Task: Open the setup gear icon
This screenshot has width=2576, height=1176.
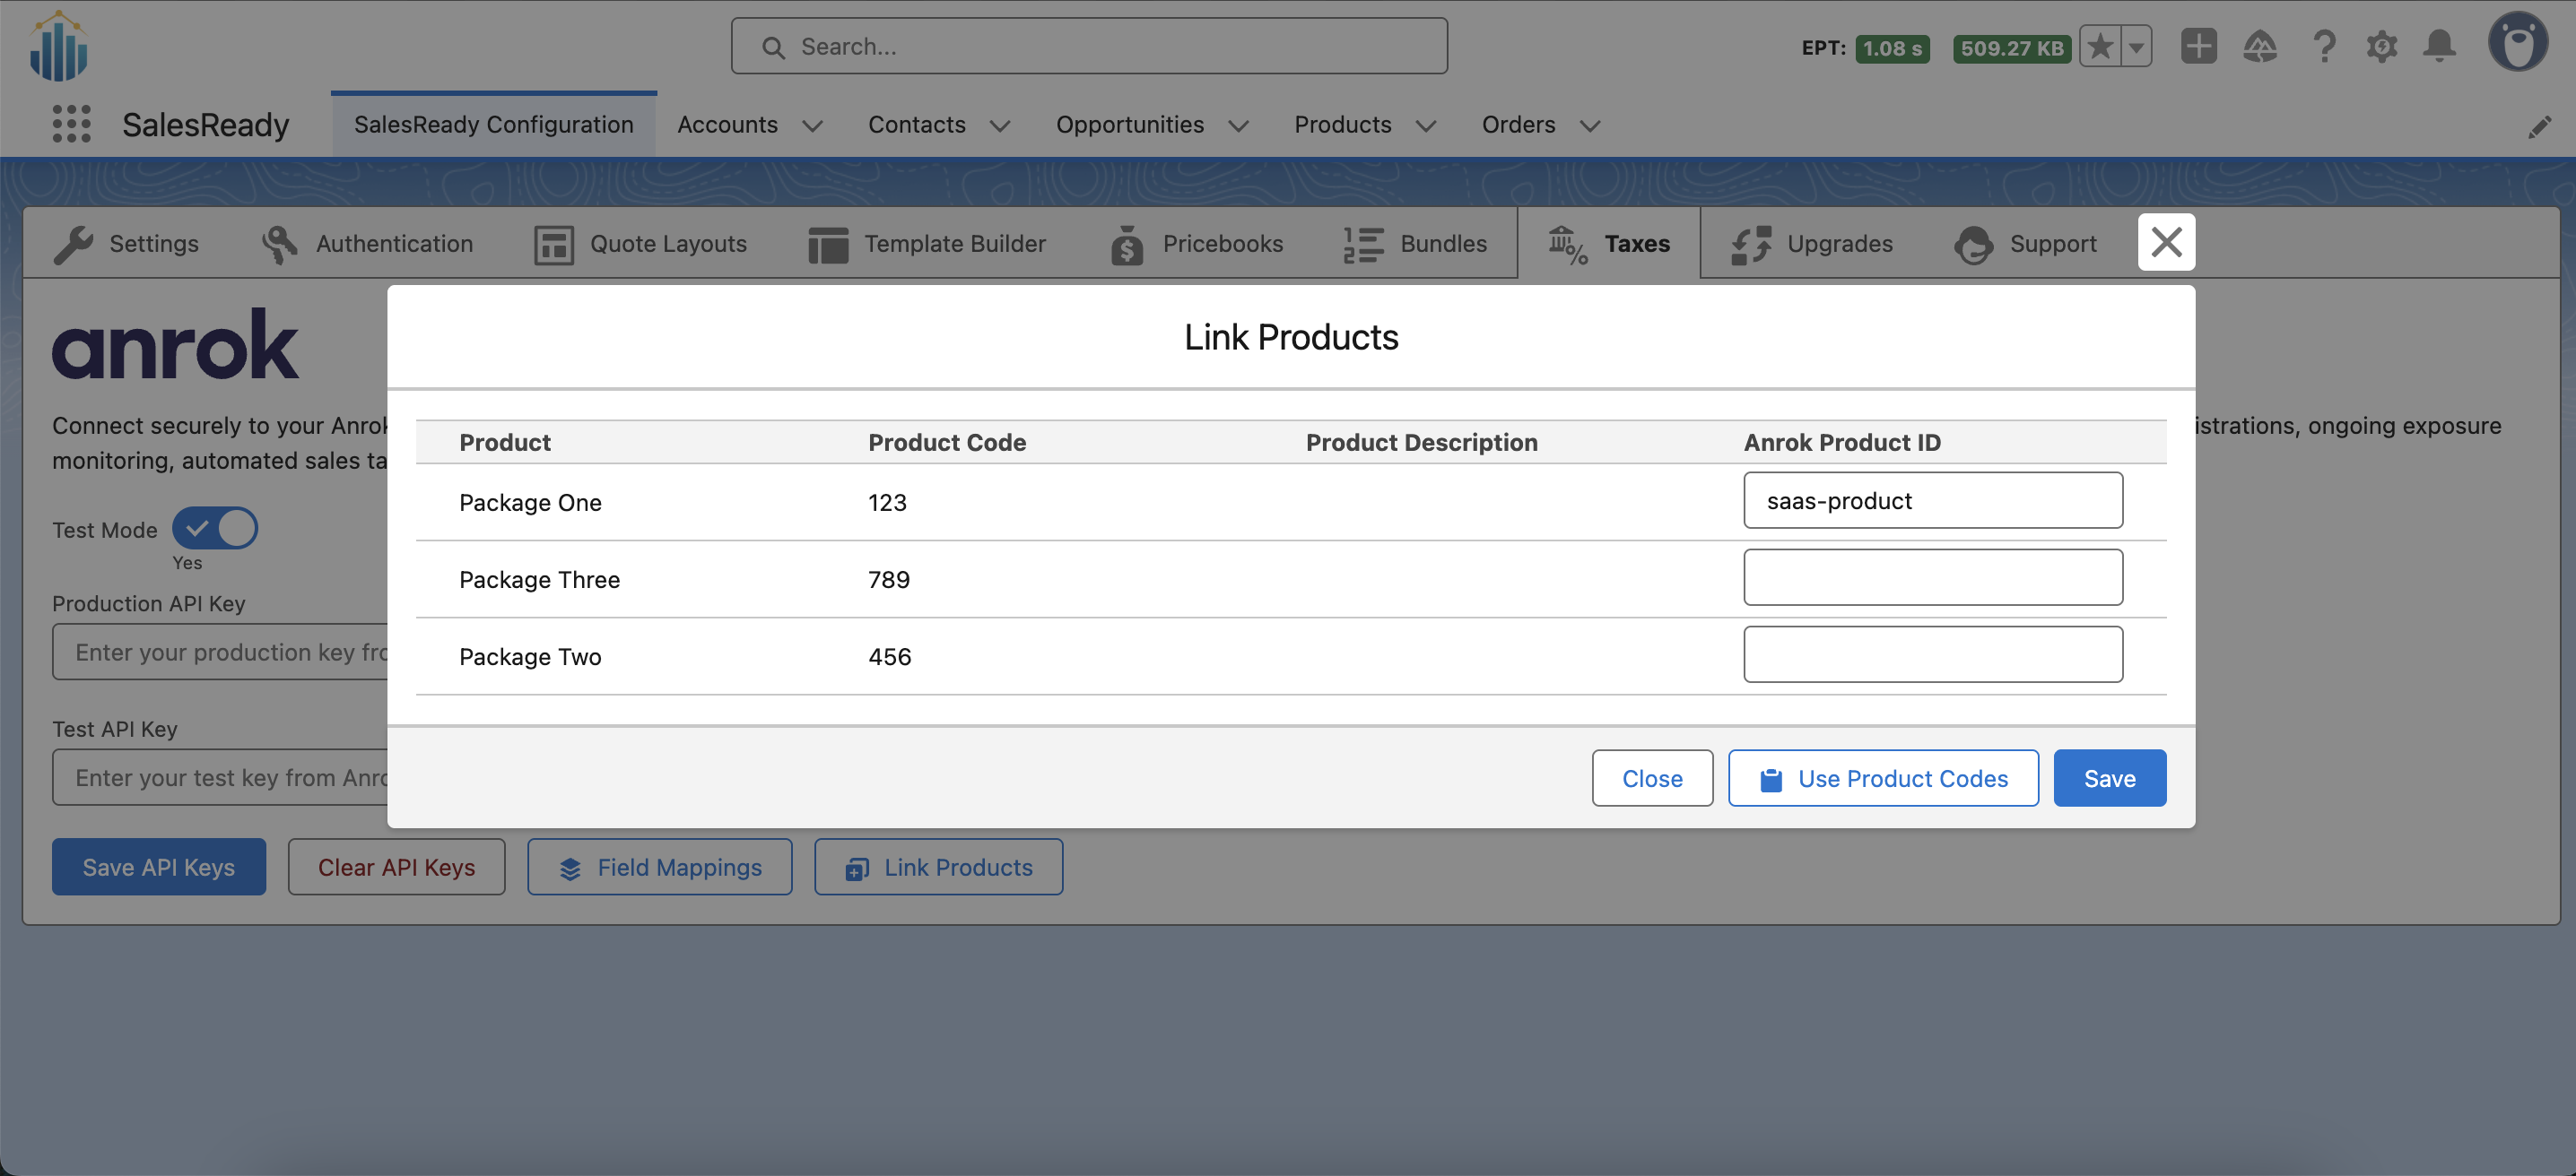Action: click(x=2382, y=46)
